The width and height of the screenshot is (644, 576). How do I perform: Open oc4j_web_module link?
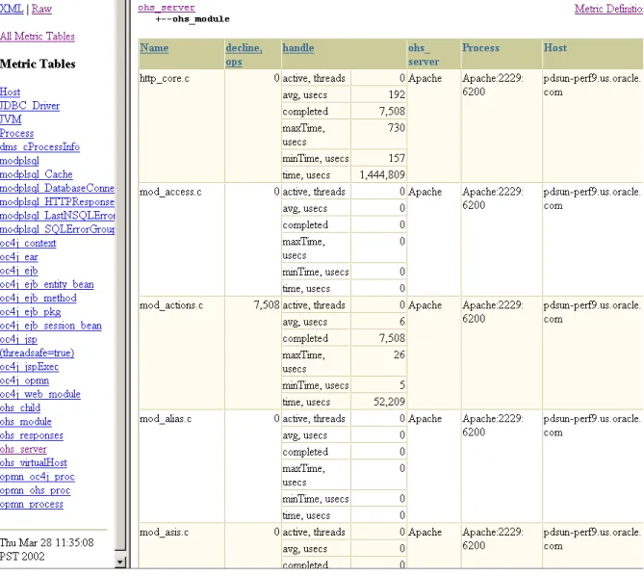pos(40,394)
